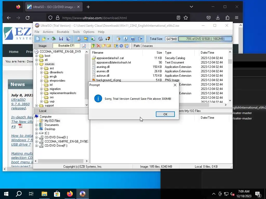Open the UltraISO Help menu
266x199 pixels.
pos(101,32)
